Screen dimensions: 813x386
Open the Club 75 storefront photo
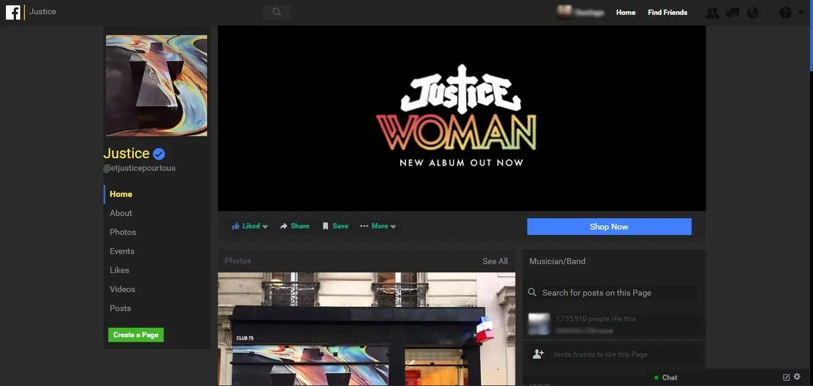tap(367, 329)
